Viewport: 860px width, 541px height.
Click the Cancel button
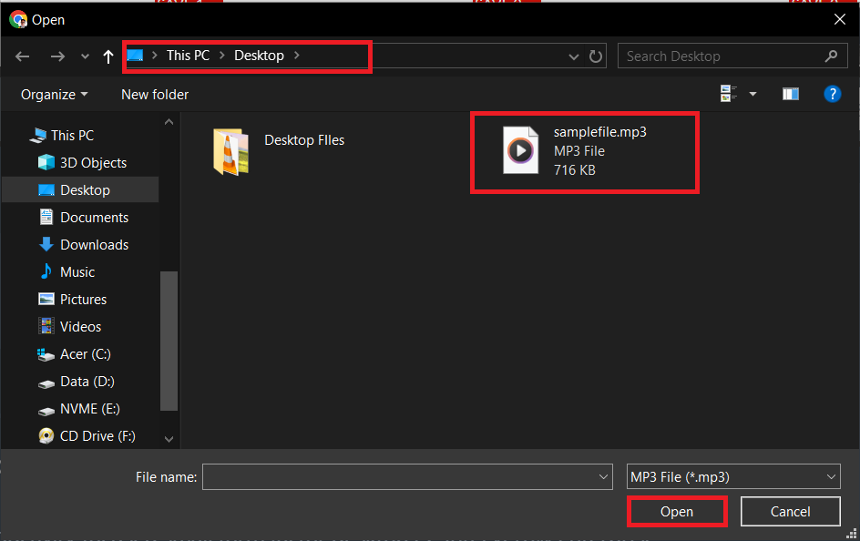(x=790, y=511)
